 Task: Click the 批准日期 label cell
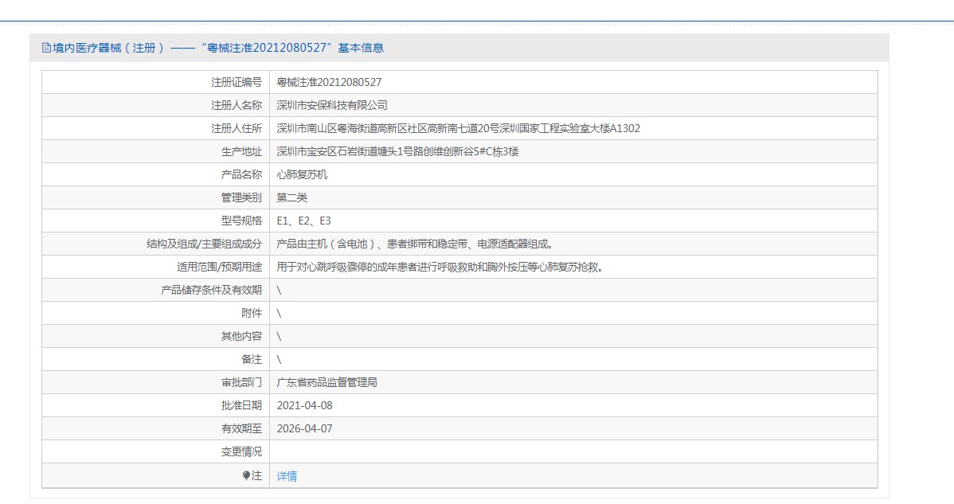pyautogui.click(x=156, y=405)
